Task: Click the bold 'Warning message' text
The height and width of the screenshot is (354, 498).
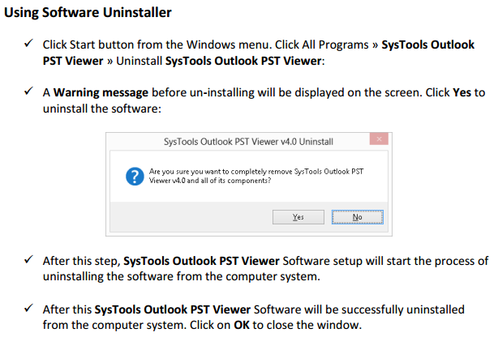Action: 101,92
